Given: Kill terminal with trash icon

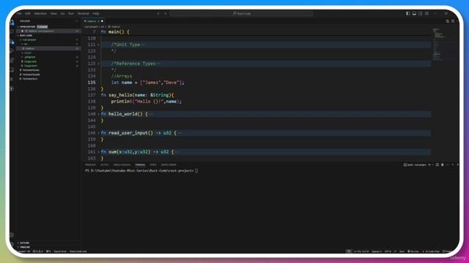Looking at the screenshot, I should tap(443, 164).
